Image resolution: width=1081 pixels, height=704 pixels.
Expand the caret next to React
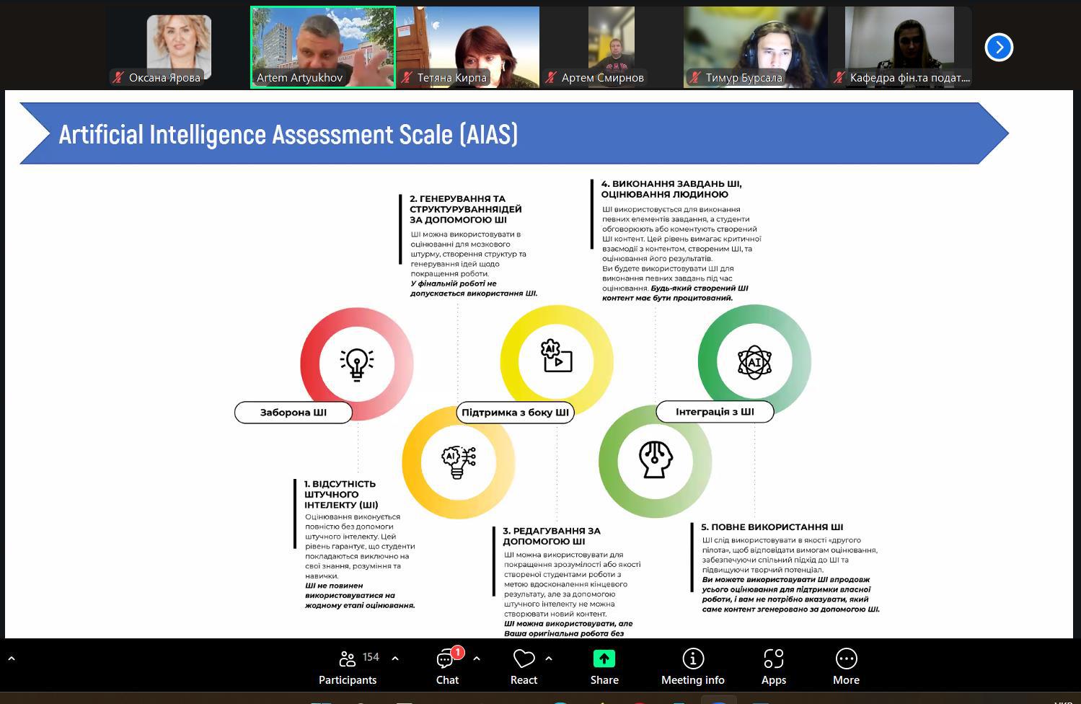pos(549,658)
